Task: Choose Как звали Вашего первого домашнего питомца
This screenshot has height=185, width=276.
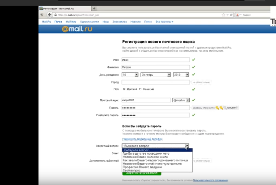Action: click(x=157, y=160)
